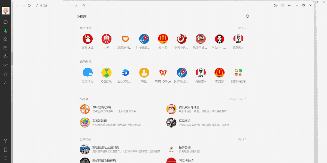The width and height of the screenshot is (327, 163).
Task: Open 微信读书 mini program
Action: pyautogui.click(x=87, y=73)
